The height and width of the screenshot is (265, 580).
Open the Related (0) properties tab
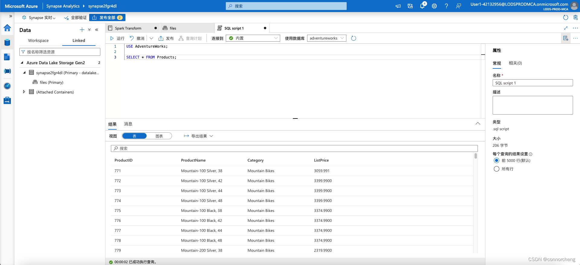(515, 63)
